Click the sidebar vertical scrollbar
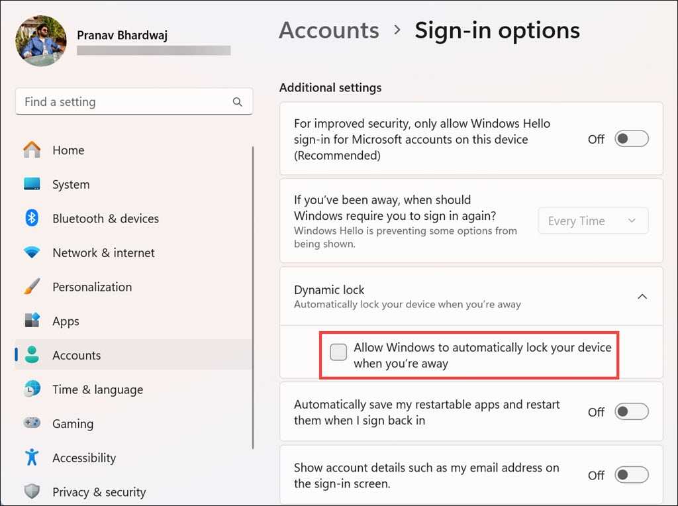The height and width of the screenshot is (506, 678). pos(252,297)
